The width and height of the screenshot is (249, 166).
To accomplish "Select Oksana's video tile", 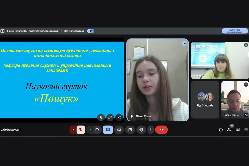I will (220, 60).
